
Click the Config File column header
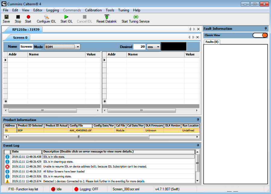click(80, 126)
